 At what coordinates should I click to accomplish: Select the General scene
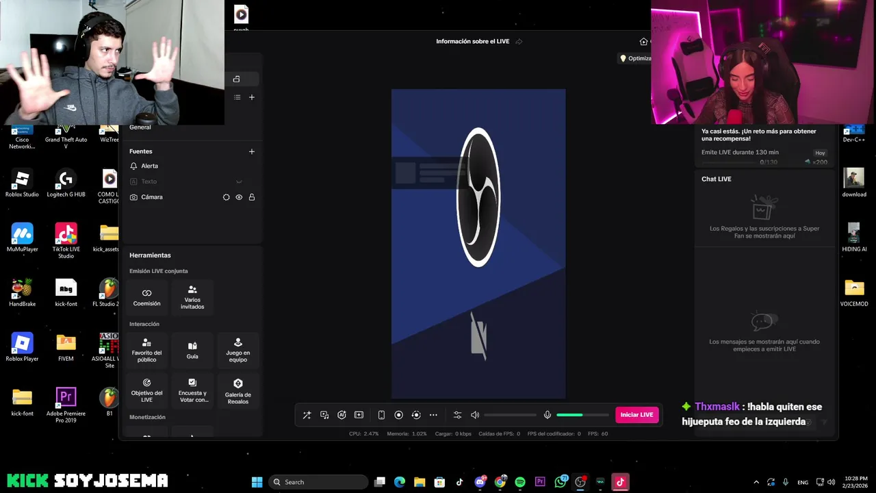(140, 127)
